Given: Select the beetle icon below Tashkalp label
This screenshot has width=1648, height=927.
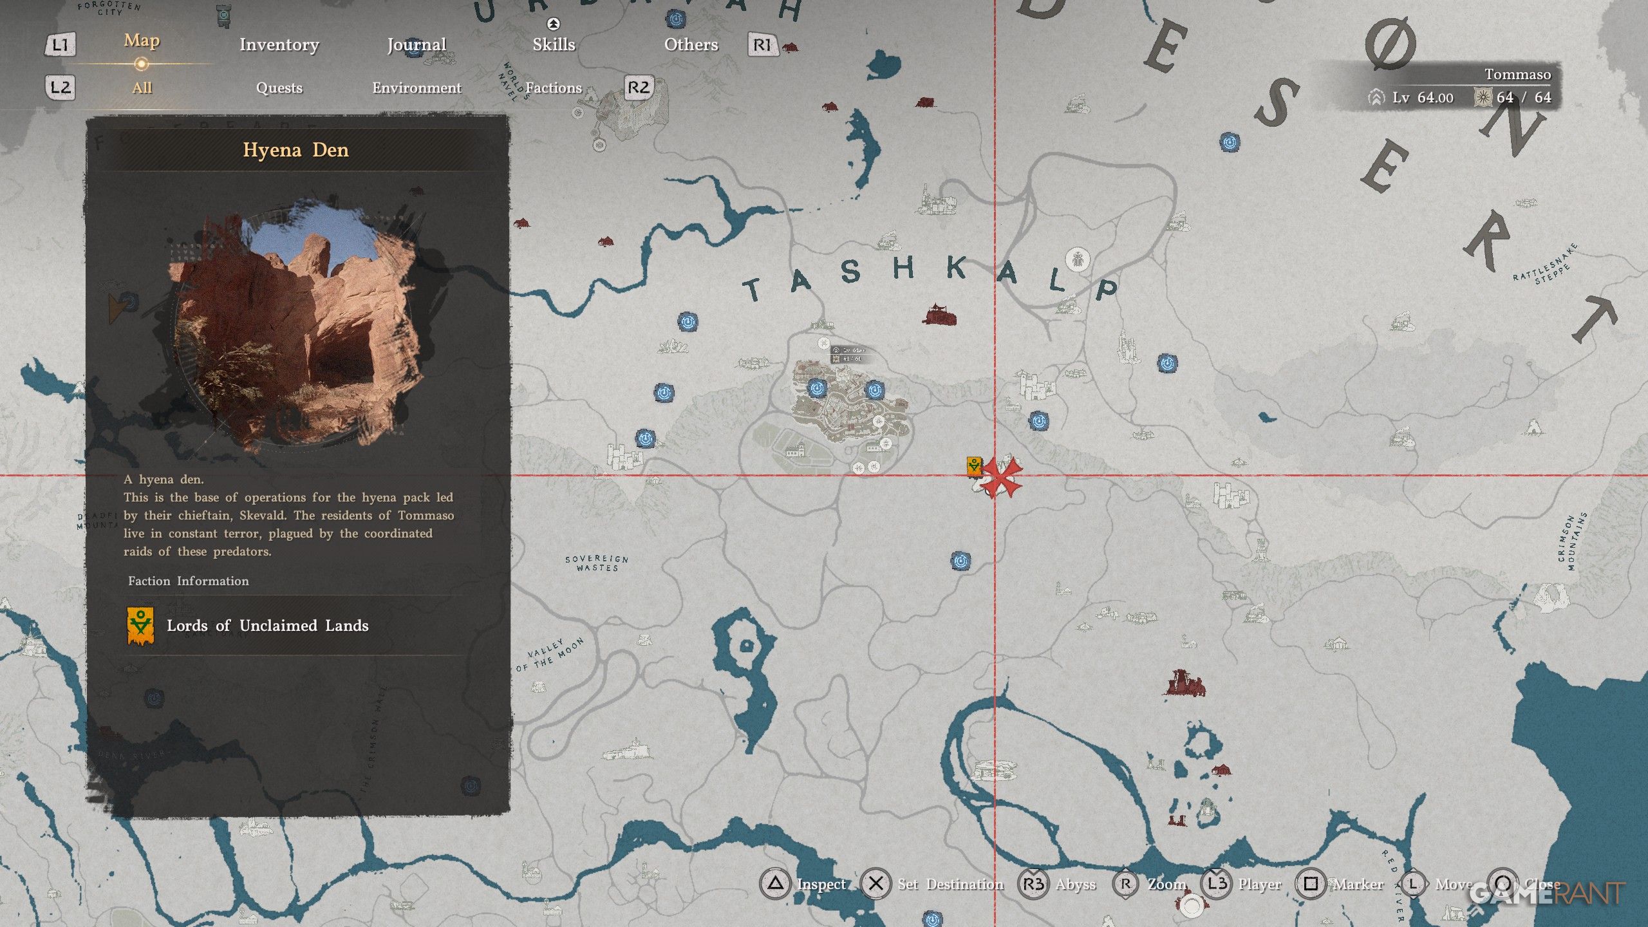Looking at the screenshot, I should coord(1078,260).
